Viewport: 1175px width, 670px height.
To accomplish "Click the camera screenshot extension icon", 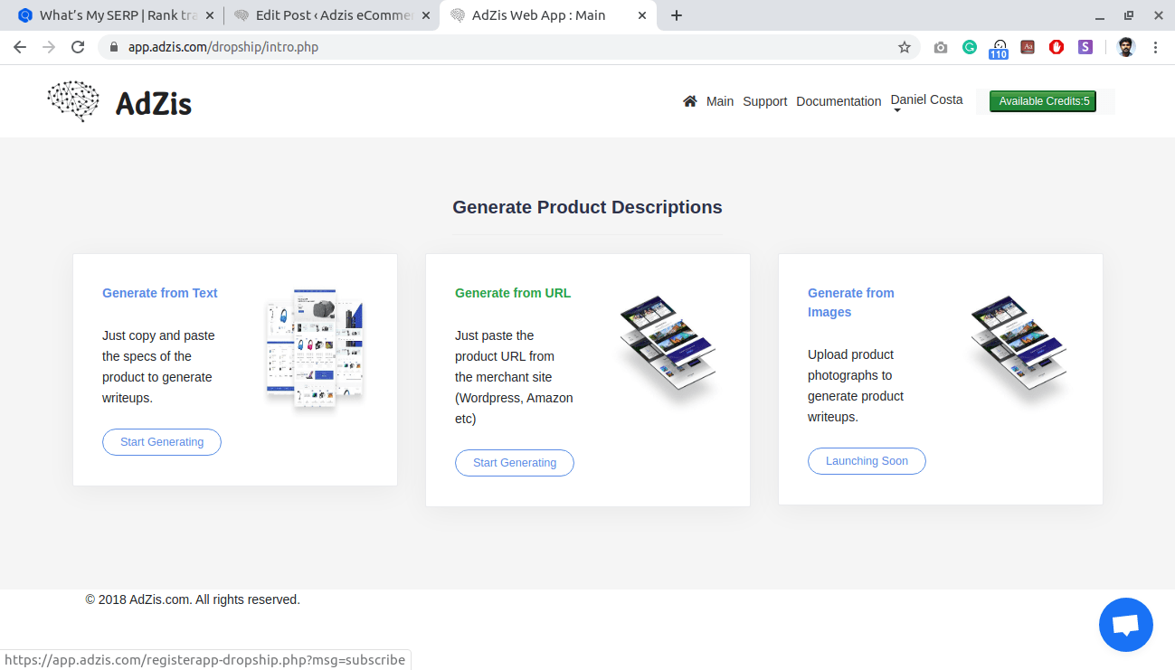I will click(941, 47).
